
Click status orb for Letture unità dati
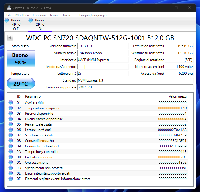(x=11, y=130)
